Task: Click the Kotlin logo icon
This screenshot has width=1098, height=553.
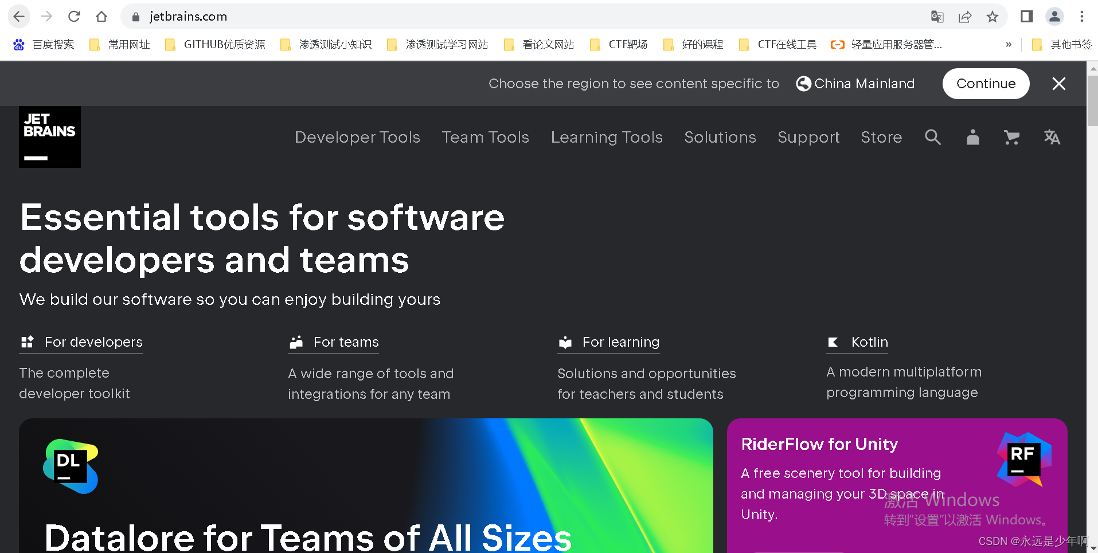Action: coord(833,342)
